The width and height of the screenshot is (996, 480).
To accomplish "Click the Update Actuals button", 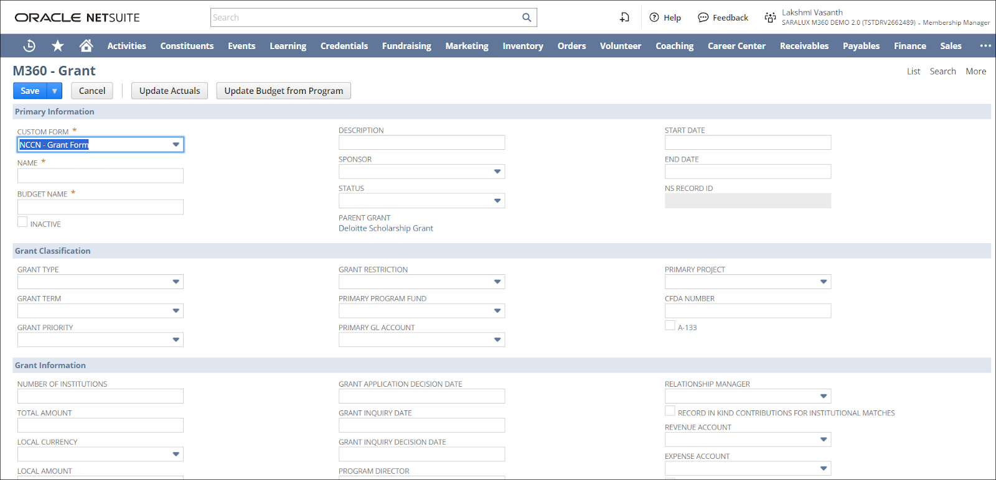I will pos(169,91).
